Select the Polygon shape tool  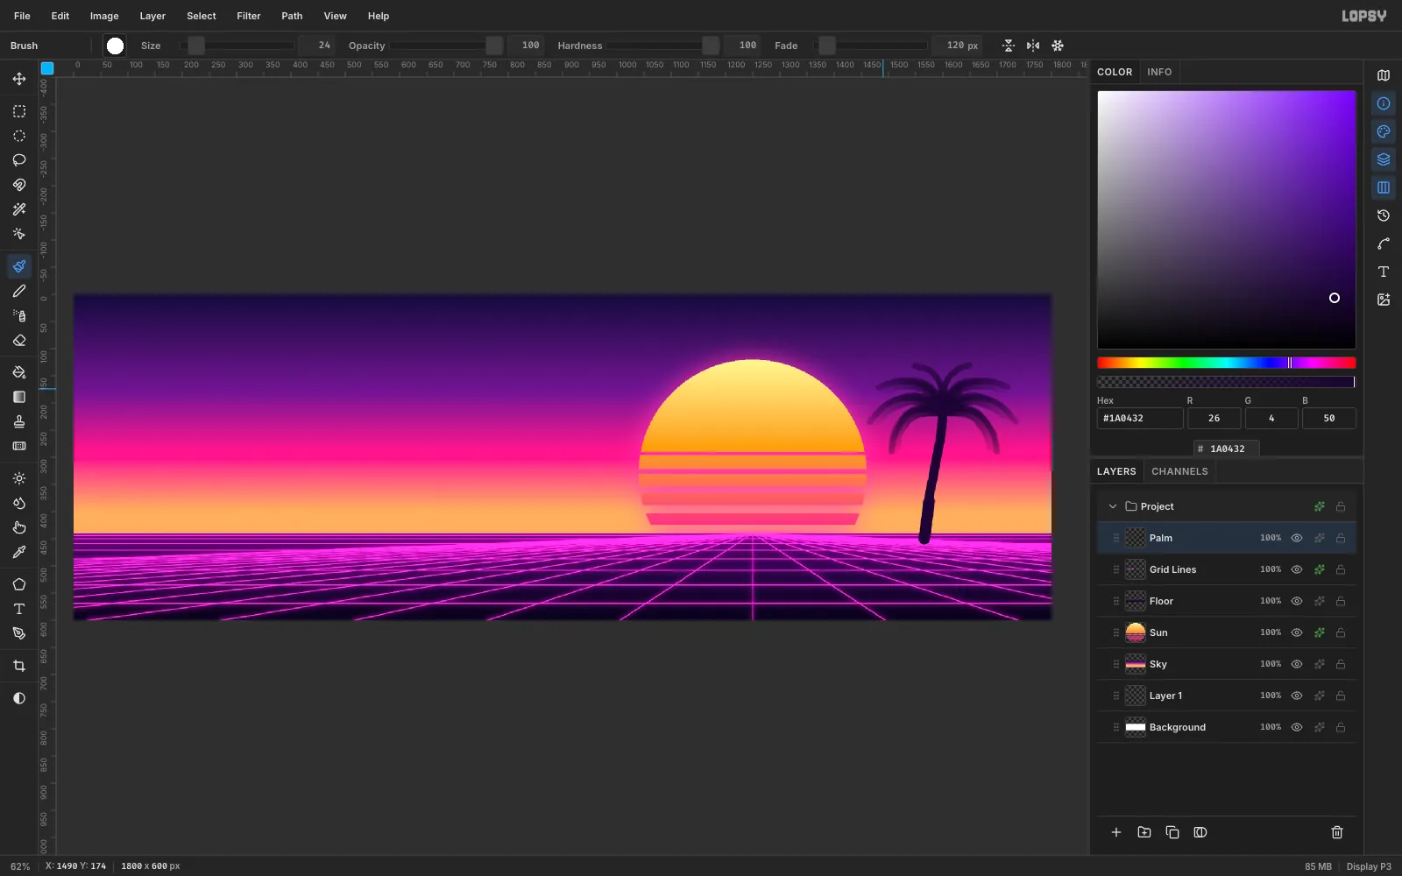coord(19,584)
